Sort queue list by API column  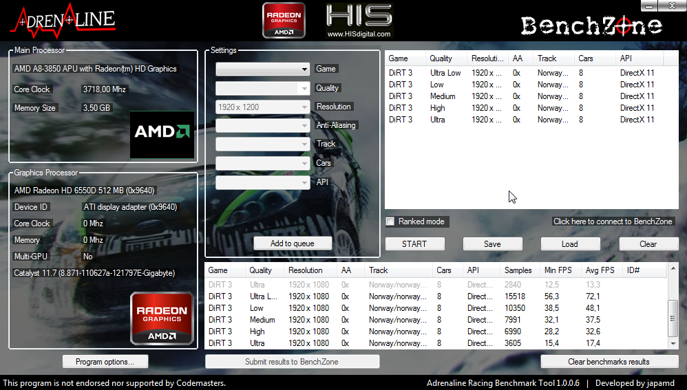click(x=640, y=58)
